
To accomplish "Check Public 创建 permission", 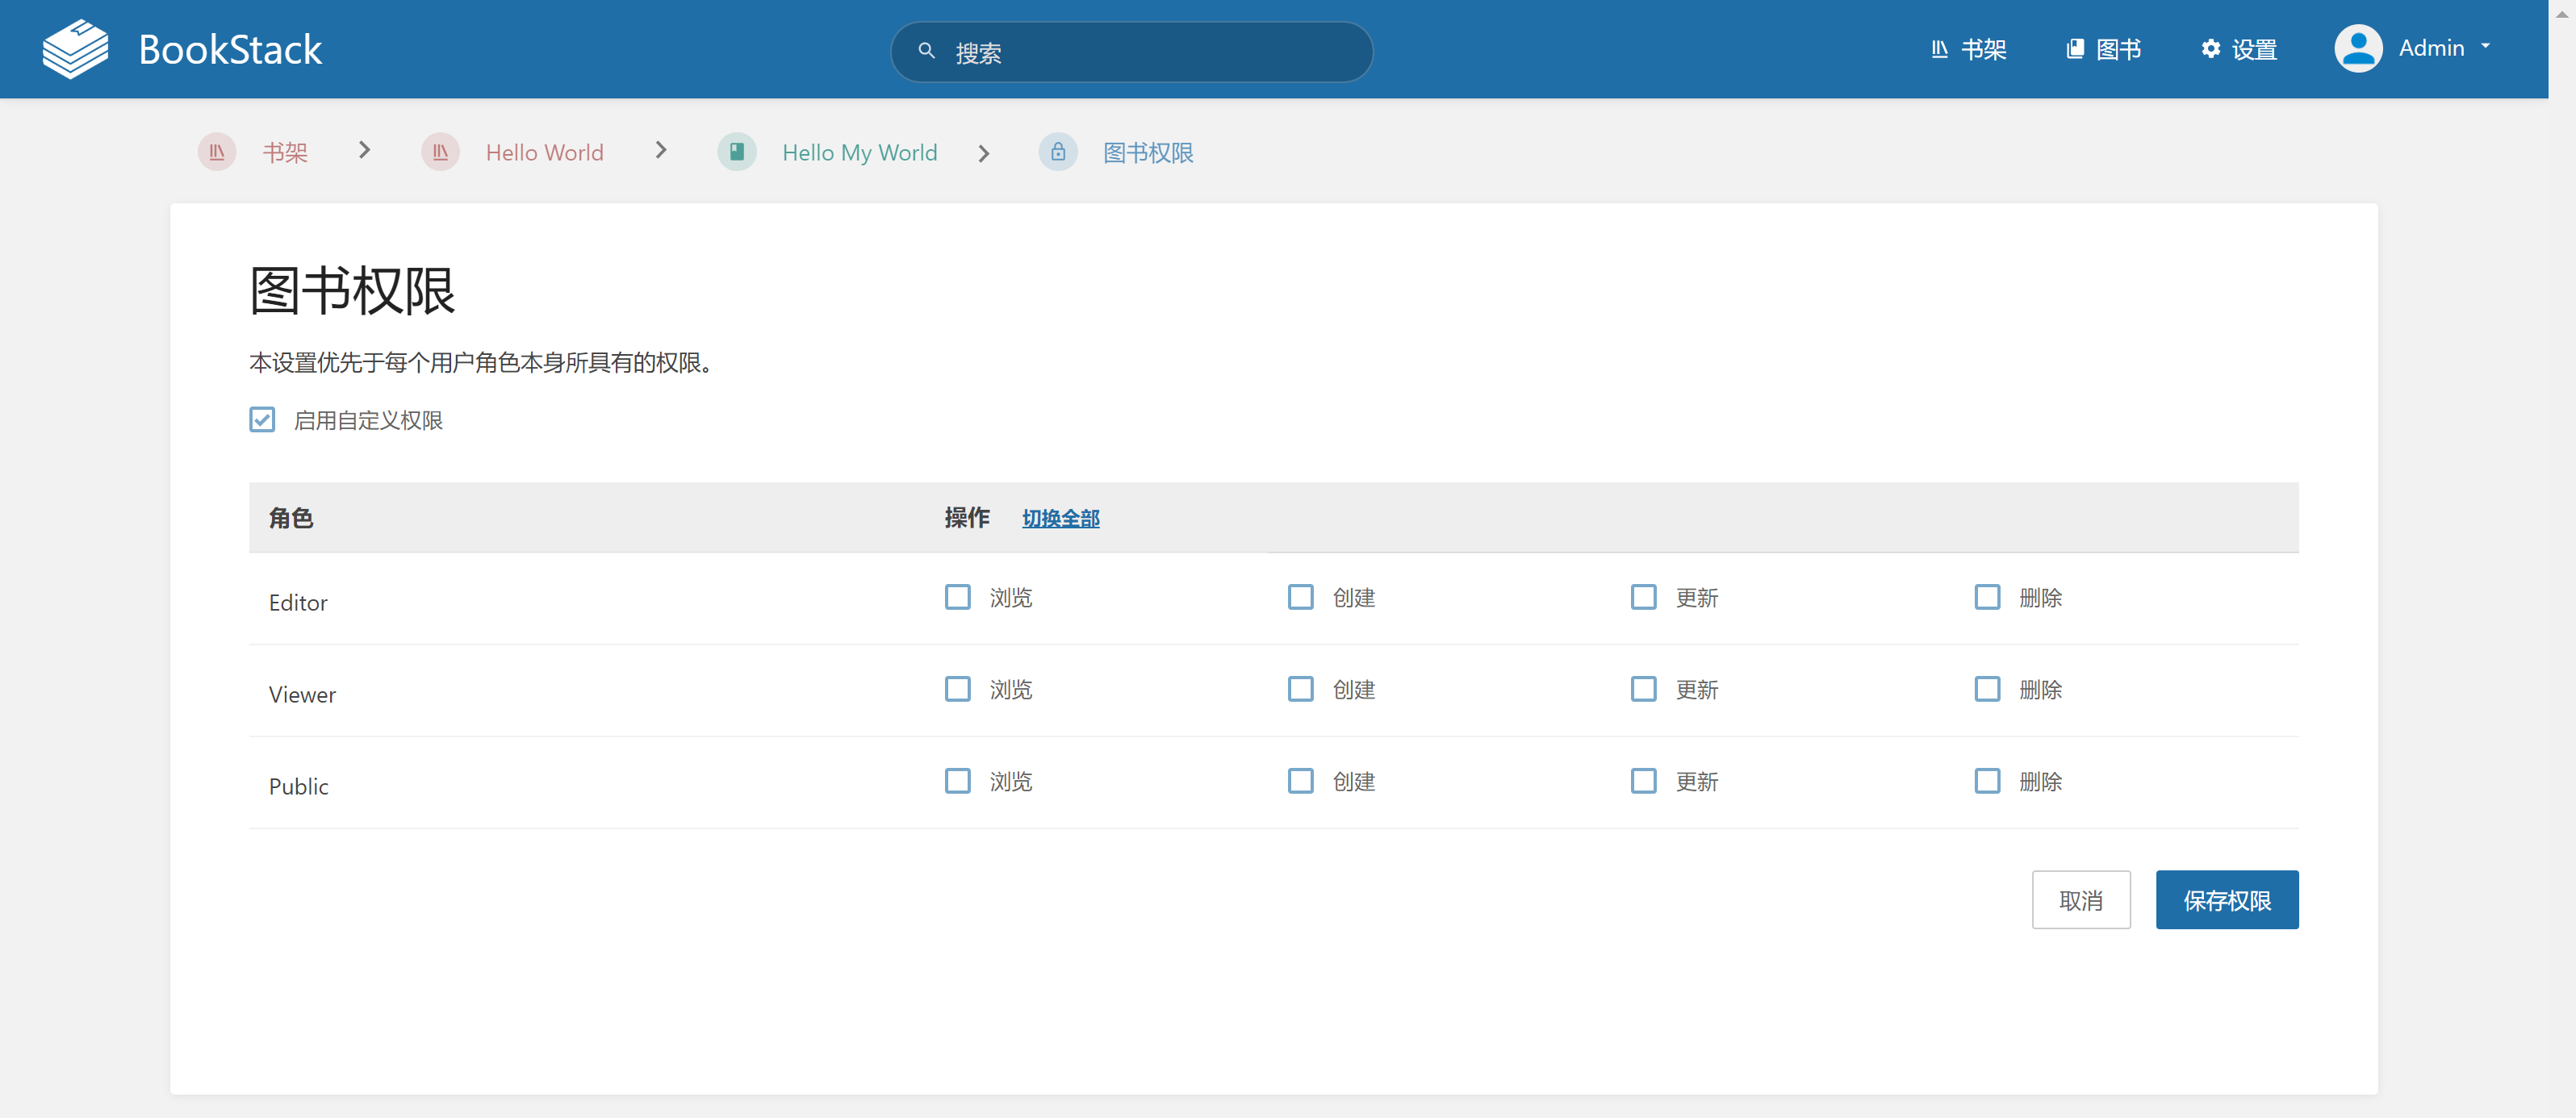I will coord(1301,780).
